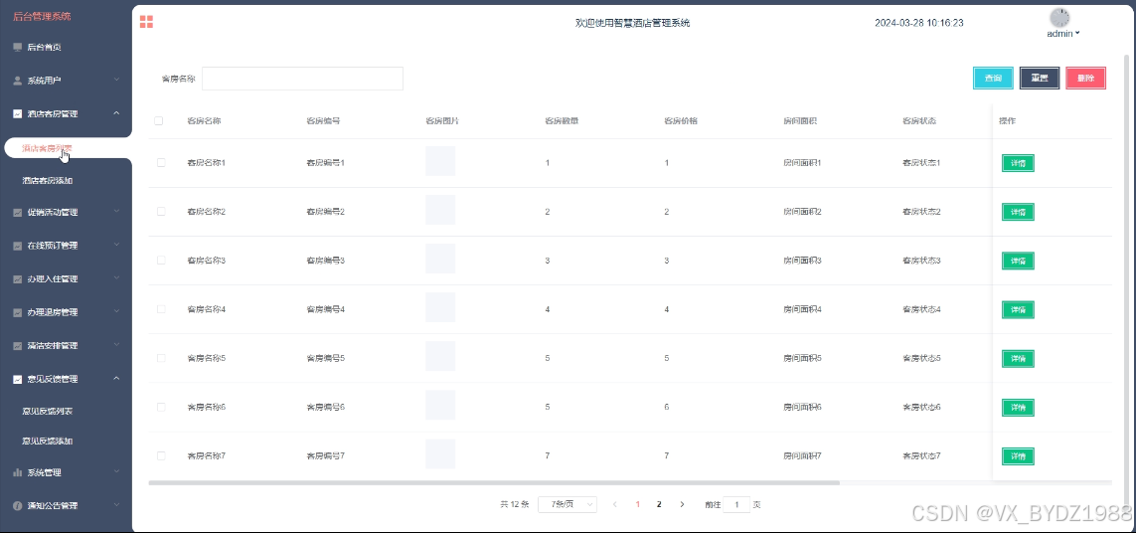Collapse the 意见反馈管理 menu chevron
Viewport: 1136px width, 533px height.
(116, 379)
